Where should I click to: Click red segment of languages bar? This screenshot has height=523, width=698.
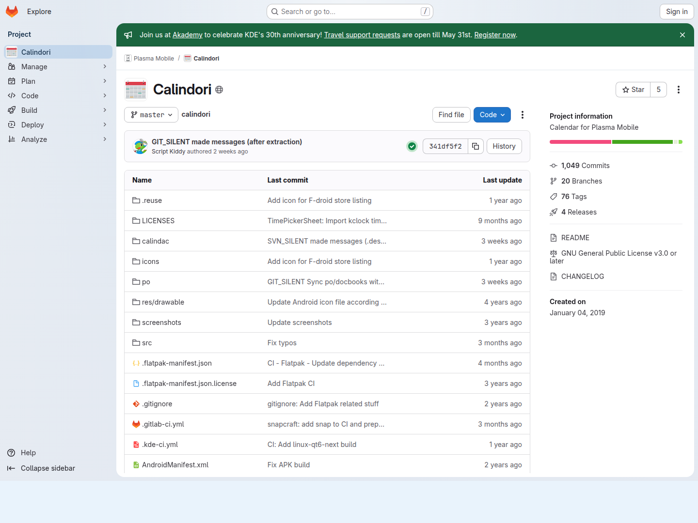[580, 142]
